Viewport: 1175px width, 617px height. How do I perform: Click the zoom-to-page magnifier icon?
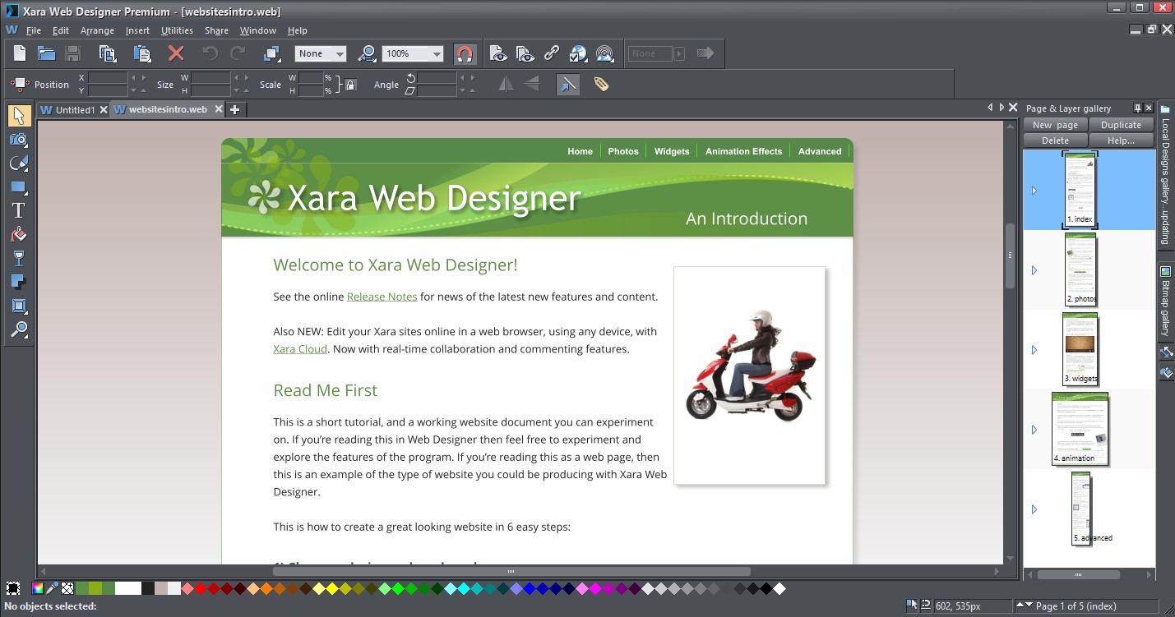pos(368,53)
